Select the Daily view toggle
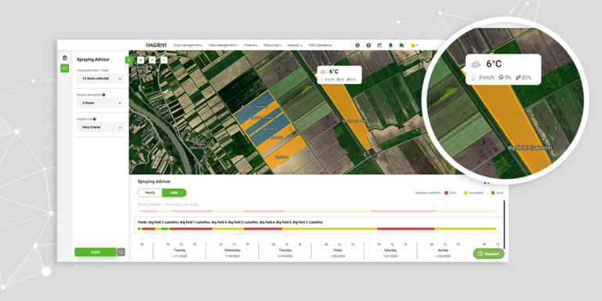The image size is (602, 301). pos(174,193)
